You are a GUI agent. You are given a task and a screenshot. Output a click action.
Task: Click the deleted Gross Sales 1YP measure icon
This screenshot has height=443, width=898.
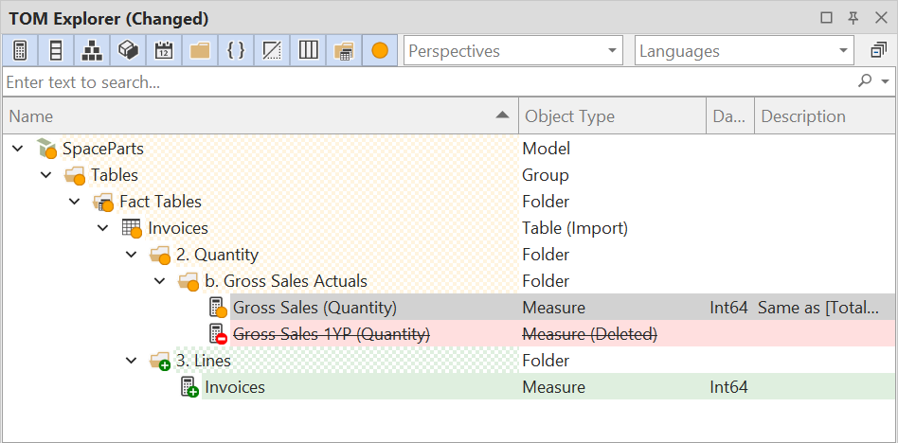coord(218,334)
